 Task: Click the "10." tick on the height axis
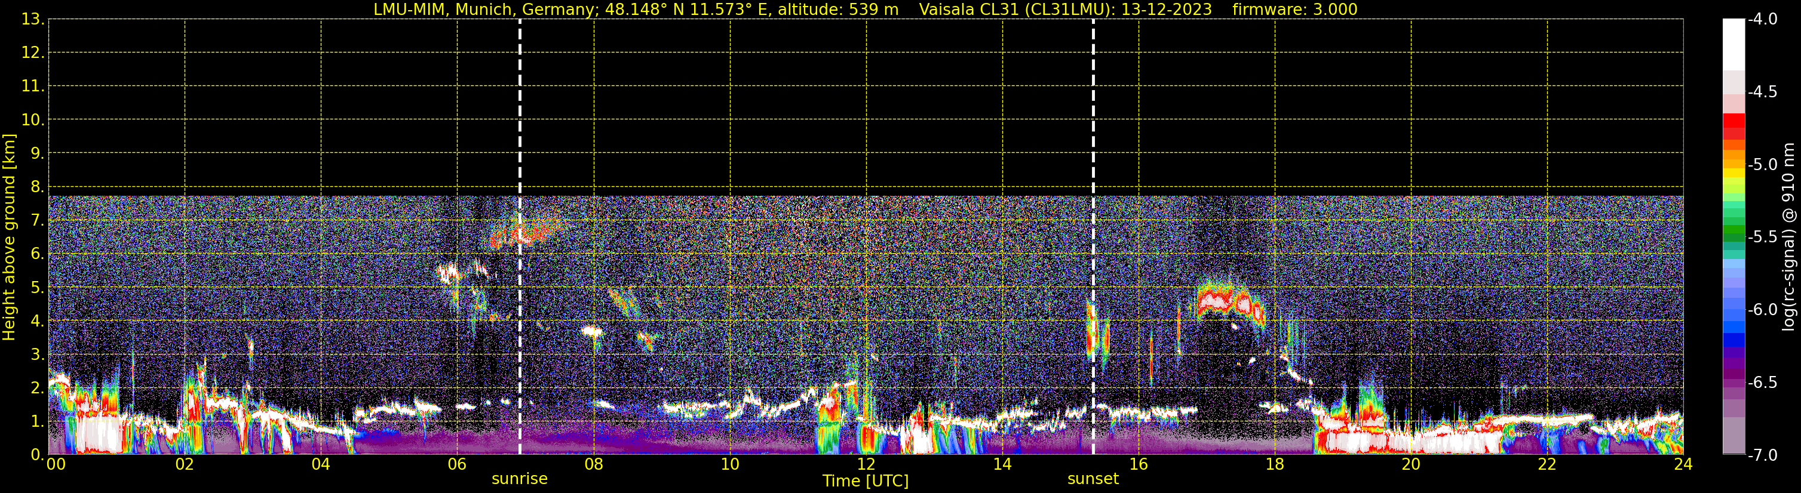pyautogui.click(x=33, y=119)
